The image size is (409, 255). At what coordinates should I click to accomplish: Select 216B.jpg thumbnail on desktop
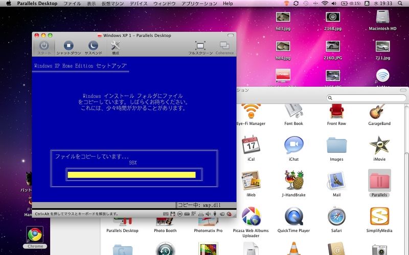(x=333, y=17)
